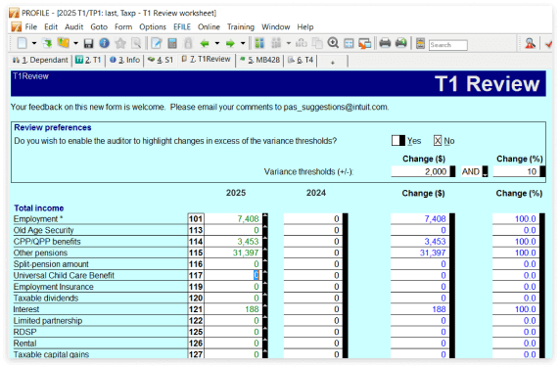Screen dimensions: 560x368
Task: Open the AND operator dropdown
Action: [485, 171]
